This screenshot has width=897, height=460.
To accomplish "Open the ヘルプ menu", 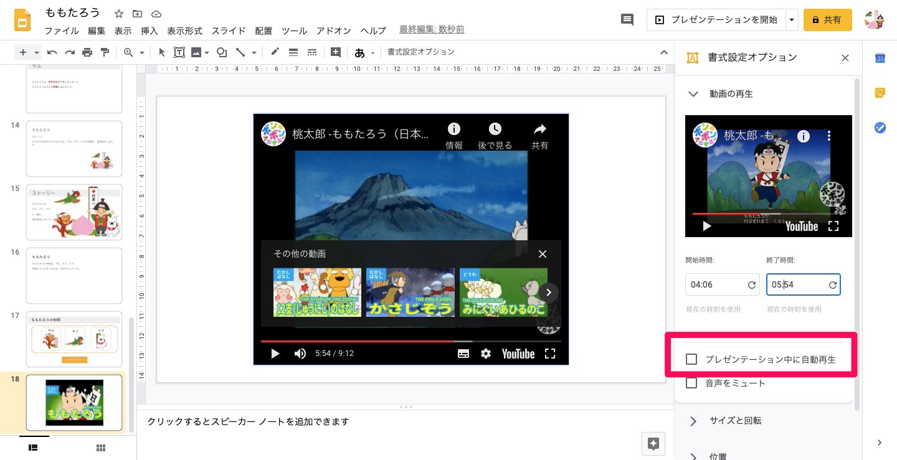I will [373, 31].
